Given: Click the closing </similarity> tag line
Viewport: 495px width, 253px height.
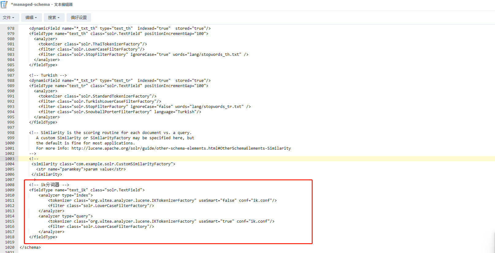Looking at the screenshot, I should click(x=47, y=174).
